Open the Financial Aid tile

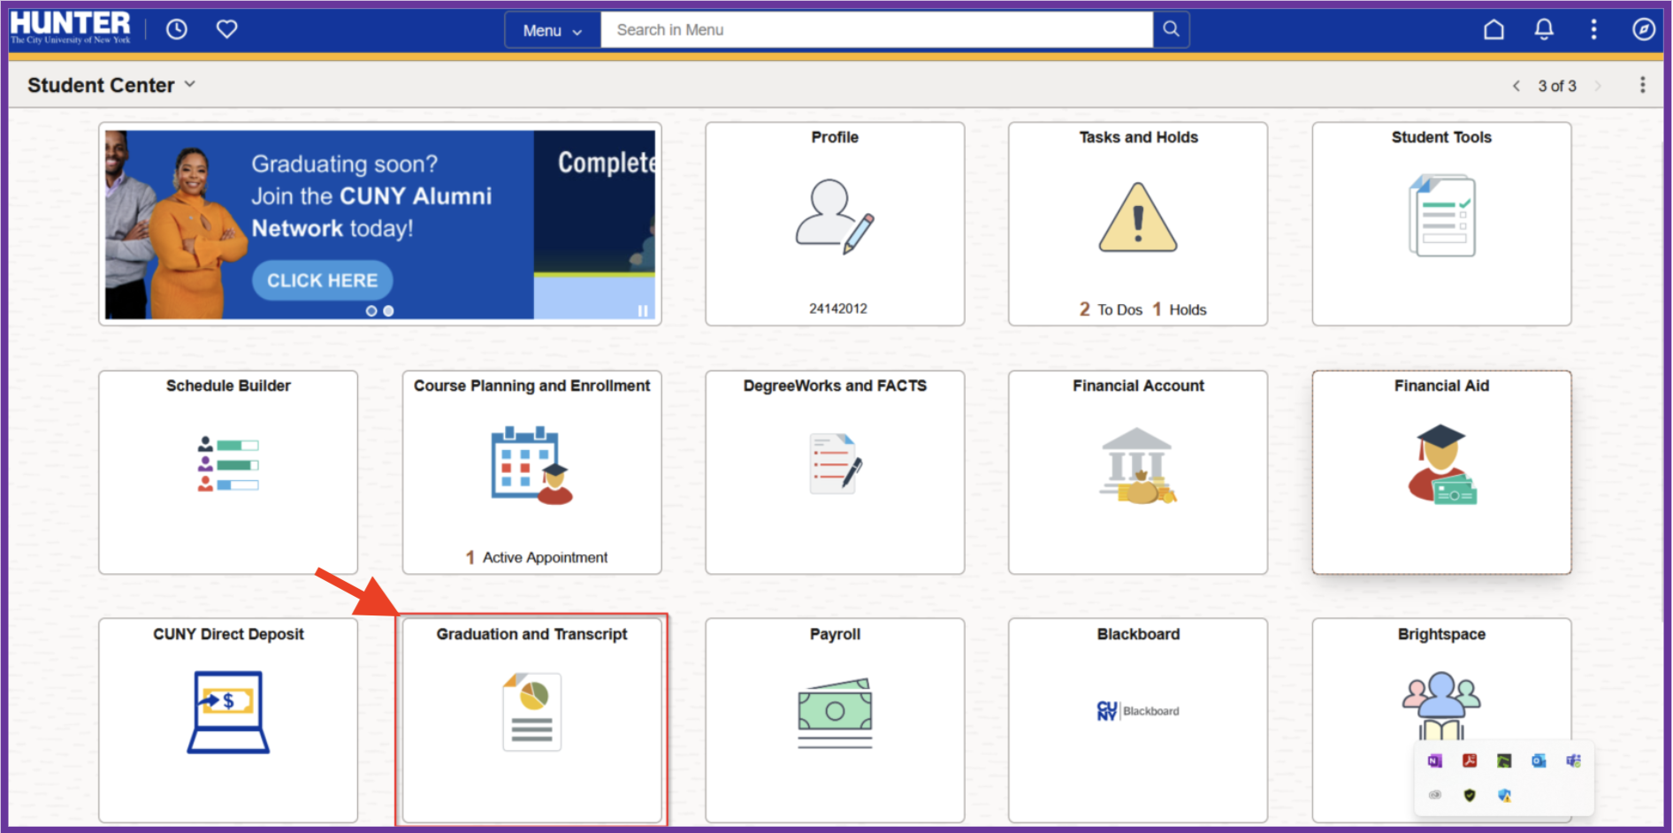(1441, 471)
